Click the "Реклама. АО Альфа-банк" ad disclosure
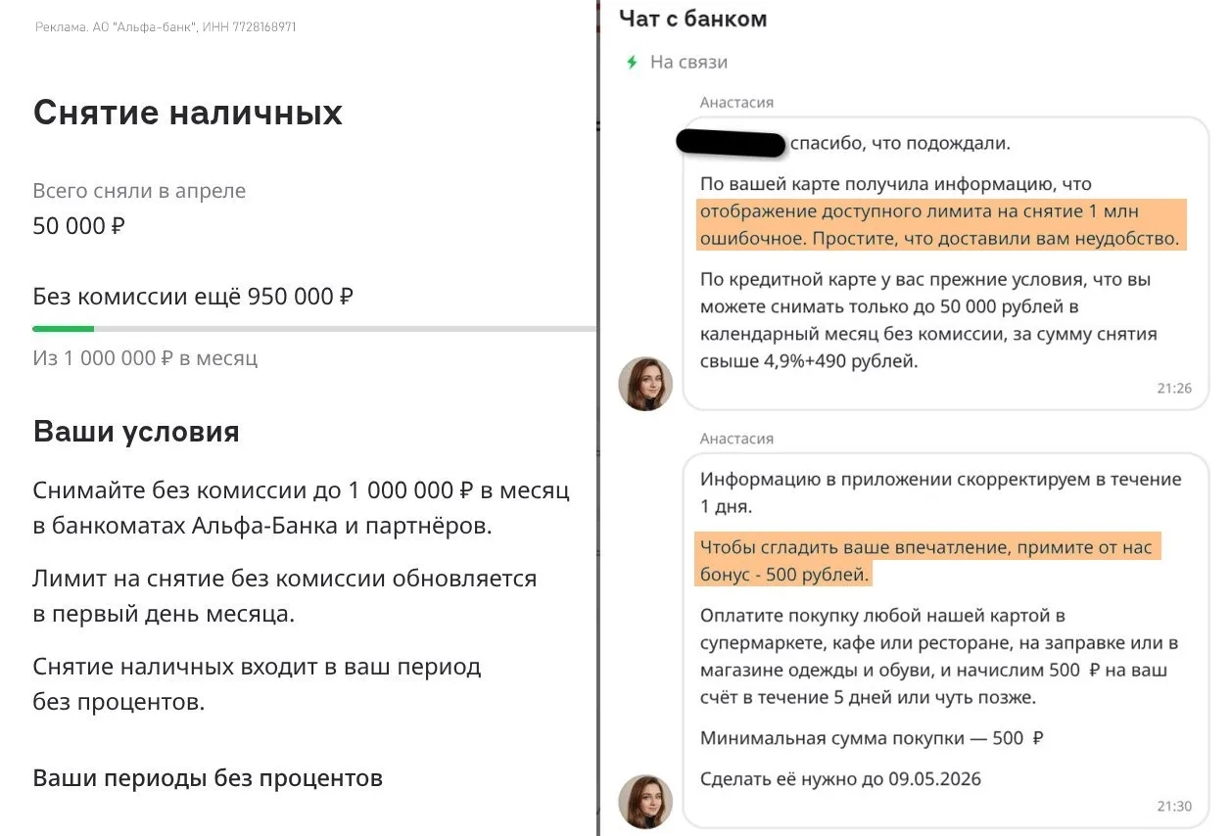The image size is (1231, 836). [x=166, y=27]
